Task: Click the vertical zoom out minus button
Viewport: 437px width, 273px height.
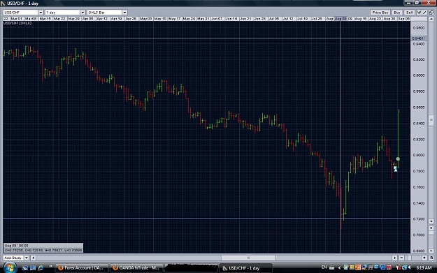Action: pos(431,251)
